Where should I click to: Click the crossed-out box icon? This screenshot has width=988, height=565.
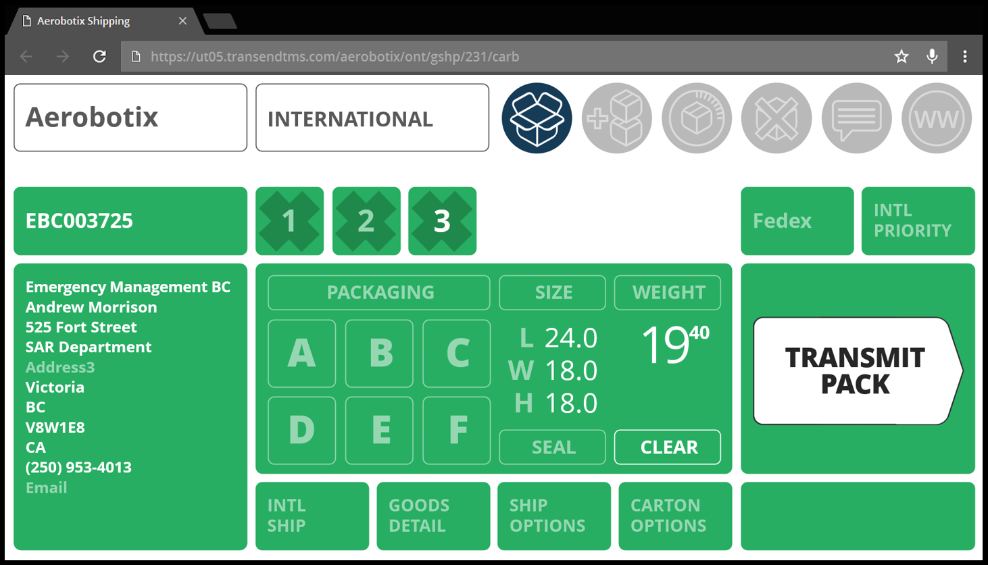coord(776,118)
